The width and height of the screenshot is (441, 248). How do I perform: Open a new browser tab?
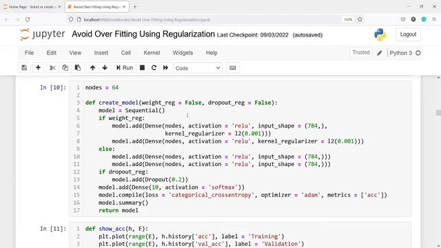[x=135, y=7]
